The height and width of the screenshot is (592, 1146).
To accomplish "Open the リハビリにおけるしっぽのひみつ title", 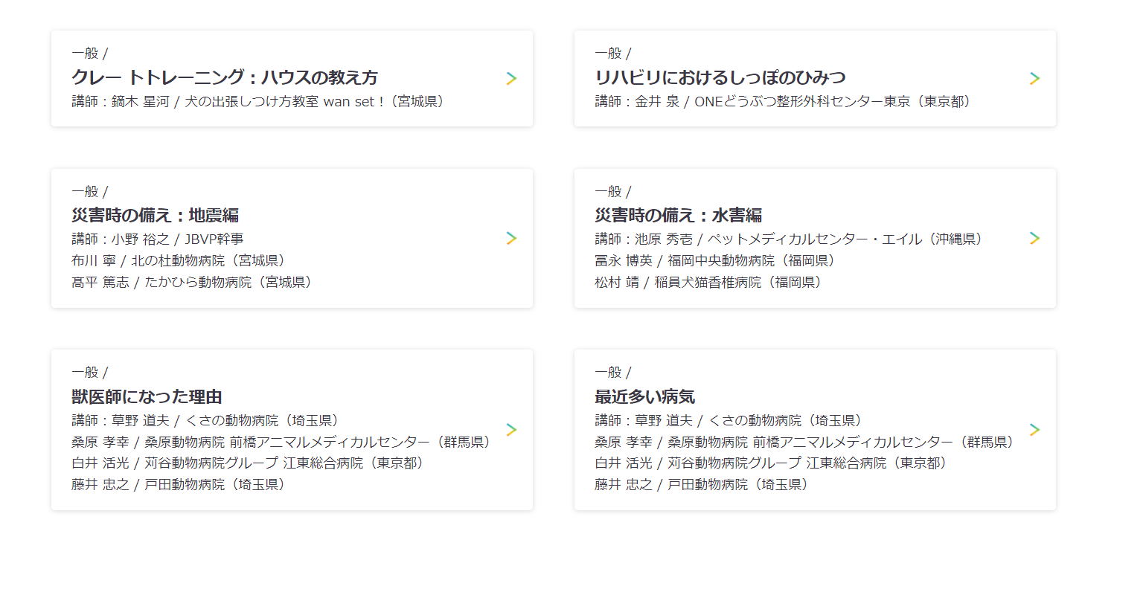I will pos(720,77).
